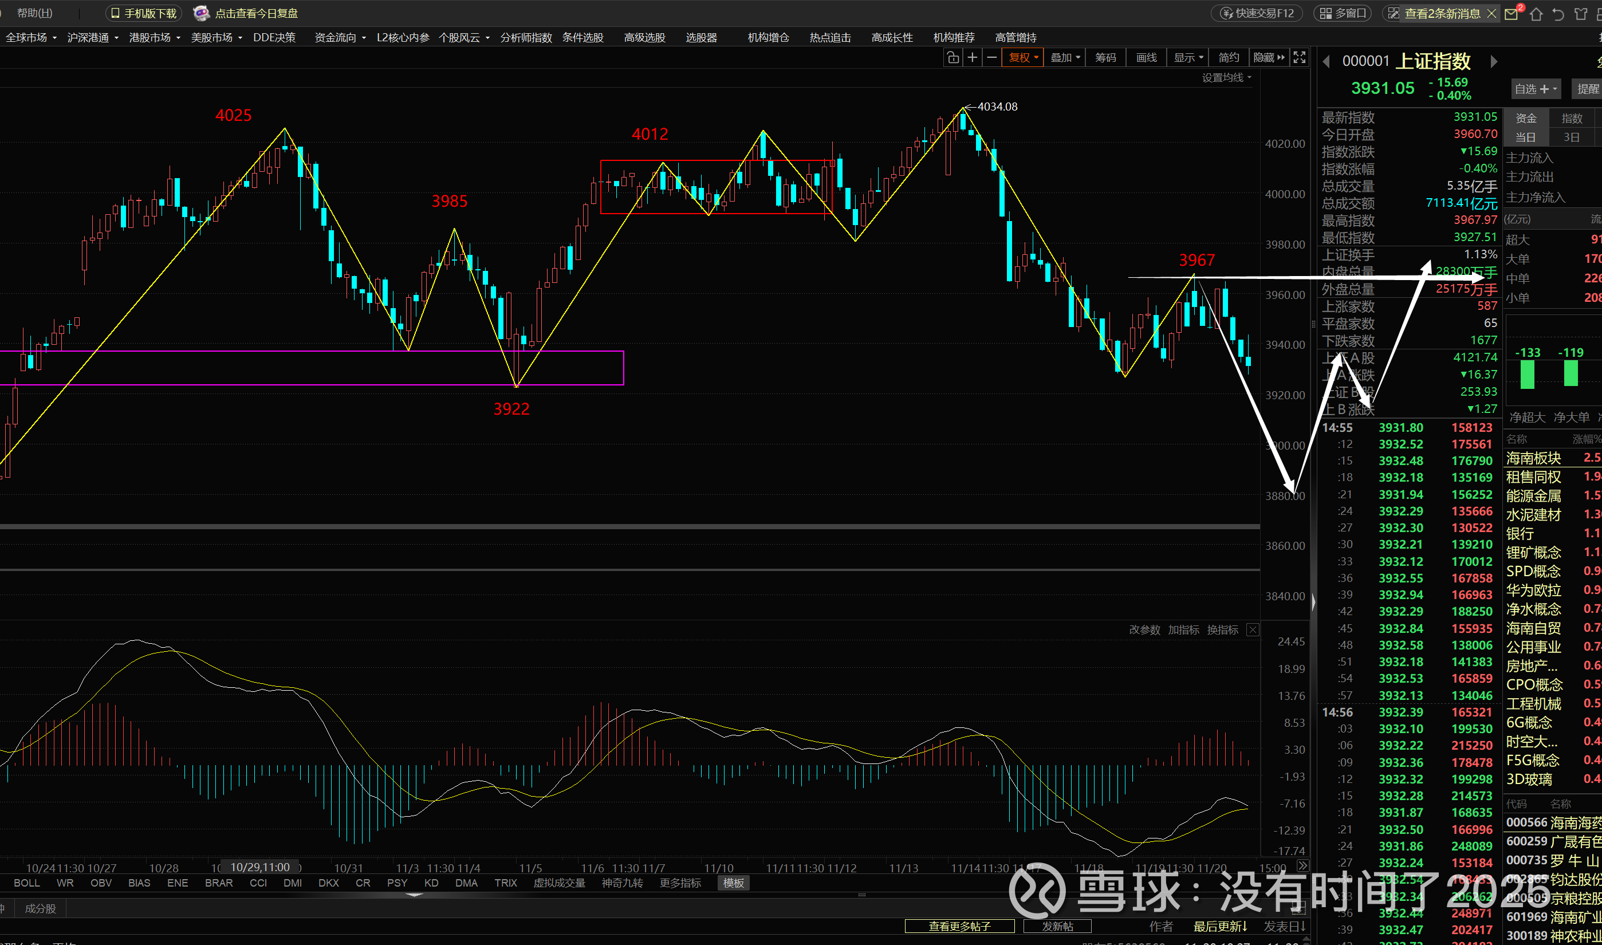Image resolution: width=1602 pixels, height=945 pixels.
Task: Expand the 叠加 overlay dropdown
Action: [x=1065, y=58]
